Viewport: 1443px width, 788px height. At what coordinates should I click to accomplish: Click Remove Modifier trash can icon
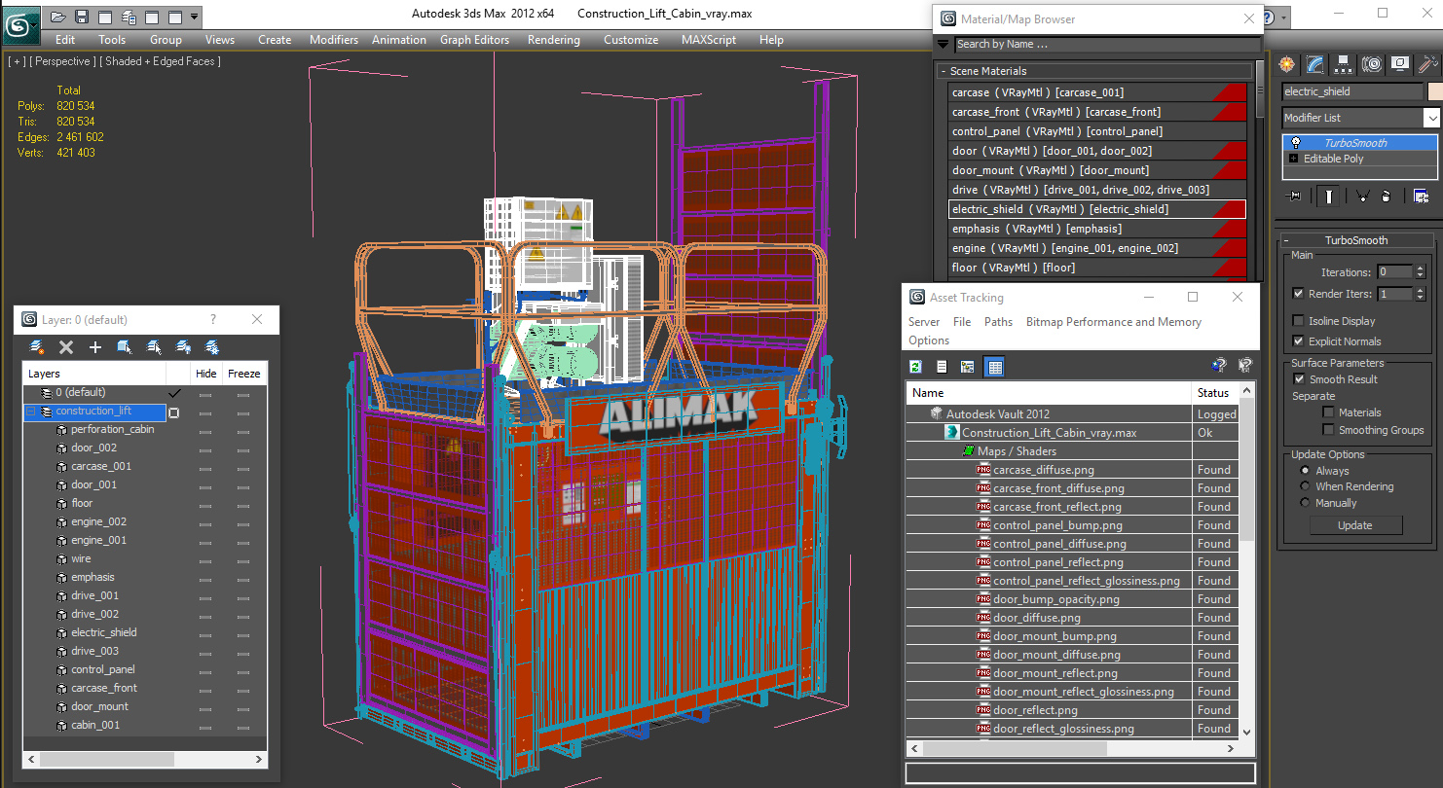point(1387,196)
